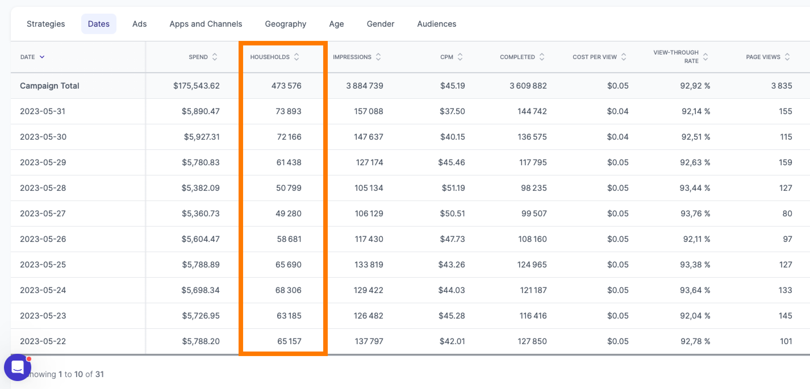Click total view-through rate 92,92 %
Screen dimensions: 810x389
click(x=695, y=85)
